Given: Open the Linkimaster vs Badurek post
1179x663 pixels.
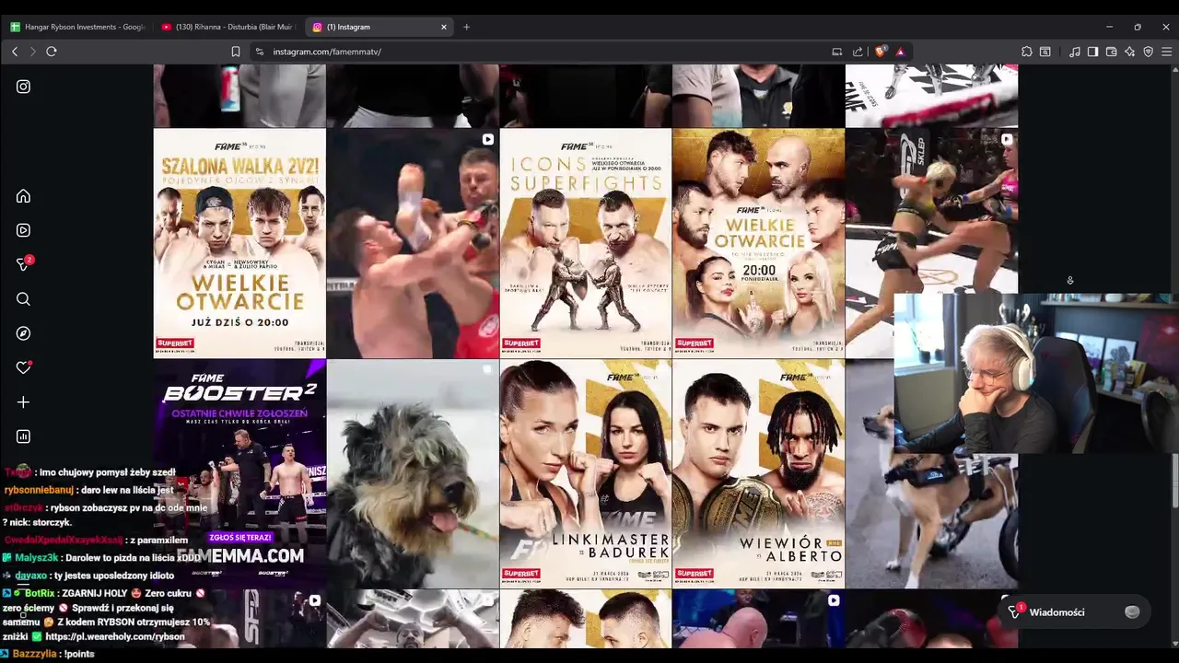Looking at the screenshot, I should click(x=586, y=474).
